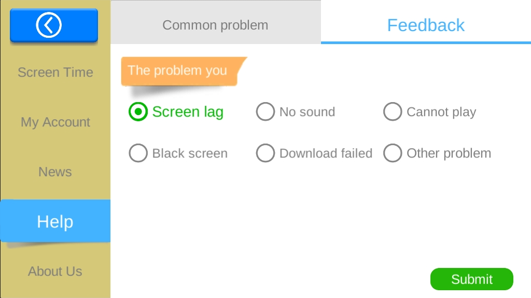This screenshot has width=531, height=298.
Task: Select the Help sidebar item
Action: (x=55, y=221)
